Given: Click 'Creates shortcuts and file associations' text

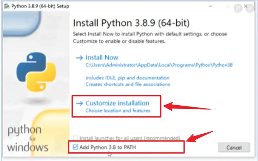Looking at the screenshot, I should pyautogui.click(x=128, y=84).
